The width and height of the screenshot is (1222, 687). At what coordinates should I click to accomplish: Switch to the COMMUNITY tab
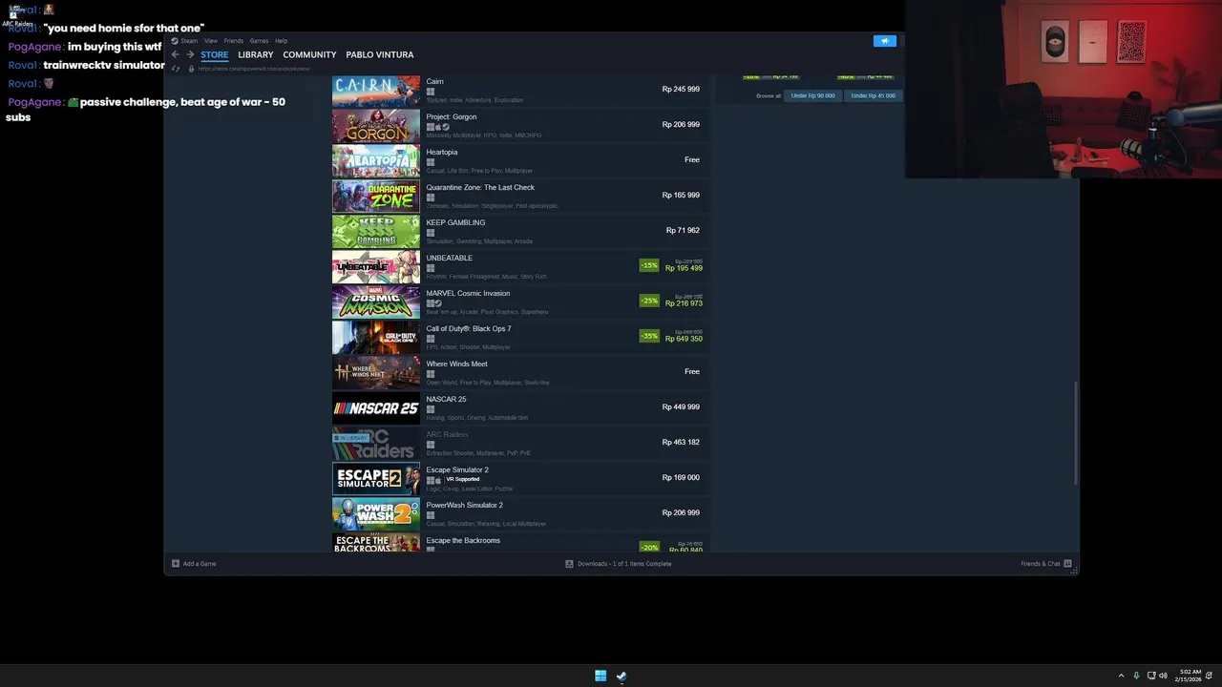309,55
